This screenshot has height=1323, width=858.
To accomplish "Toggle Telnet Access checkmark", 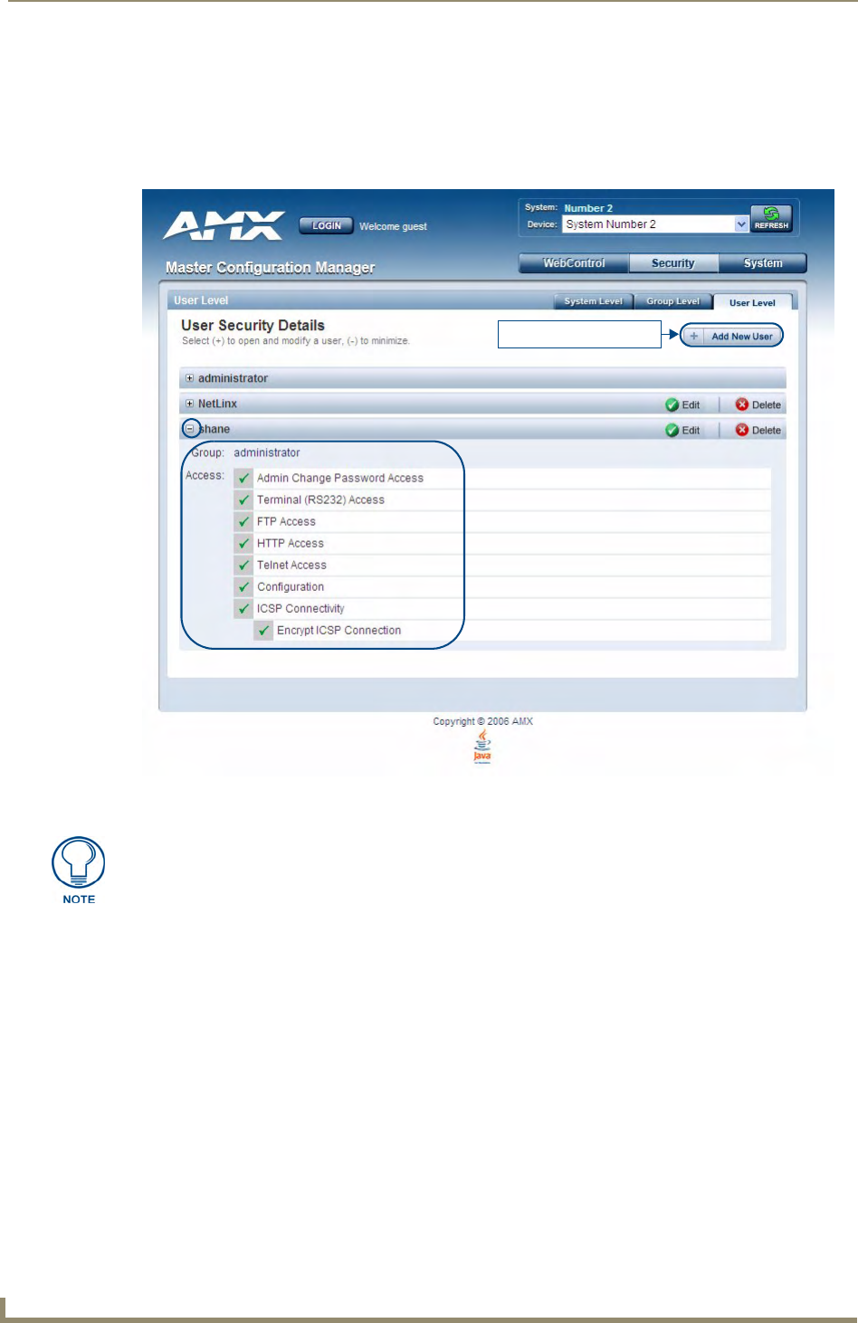I will pyautogui.click(x=243, y=565).
